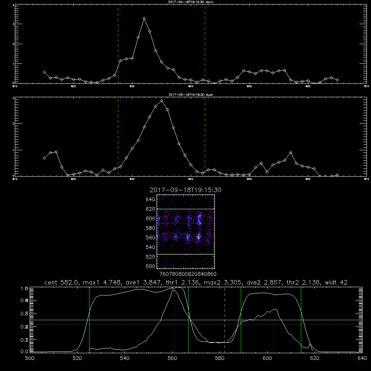Image resolution: width=371 pixels, height=371 pixels.
Task: Select the first diamond data point in dusk plot
Action: pyautogui.click(x=44, y=158)
